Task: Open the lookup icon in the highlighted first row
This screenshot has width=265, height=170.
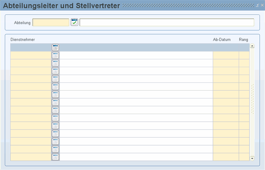Action: [x=55, y=47]
